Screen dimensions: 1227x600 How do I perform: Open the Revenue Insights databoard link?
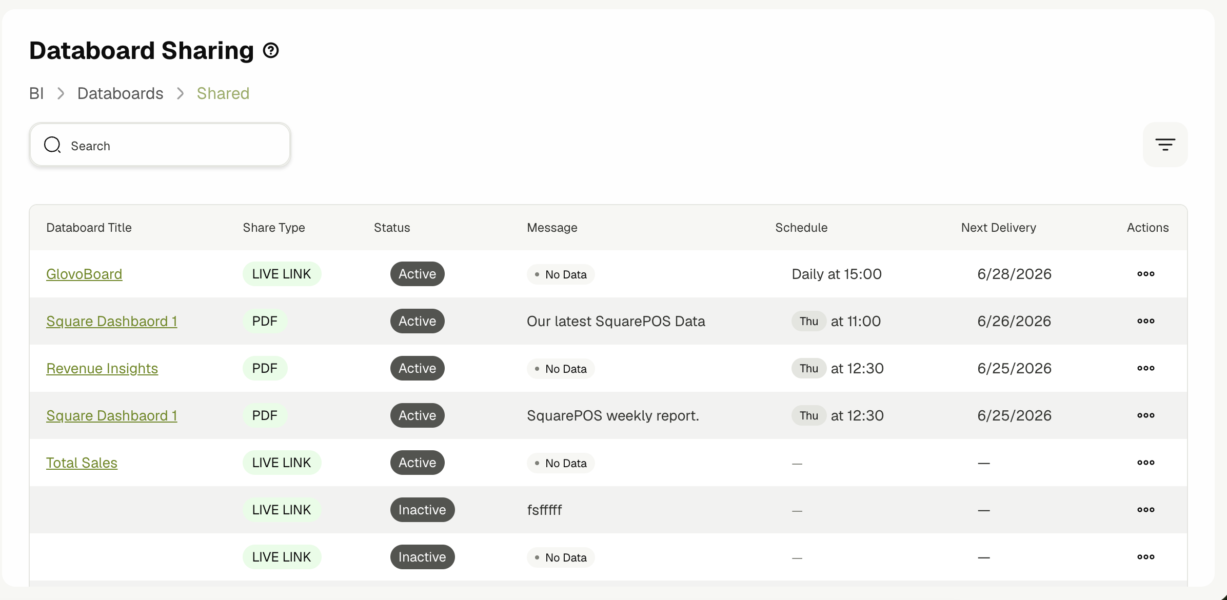pos(102,369)
